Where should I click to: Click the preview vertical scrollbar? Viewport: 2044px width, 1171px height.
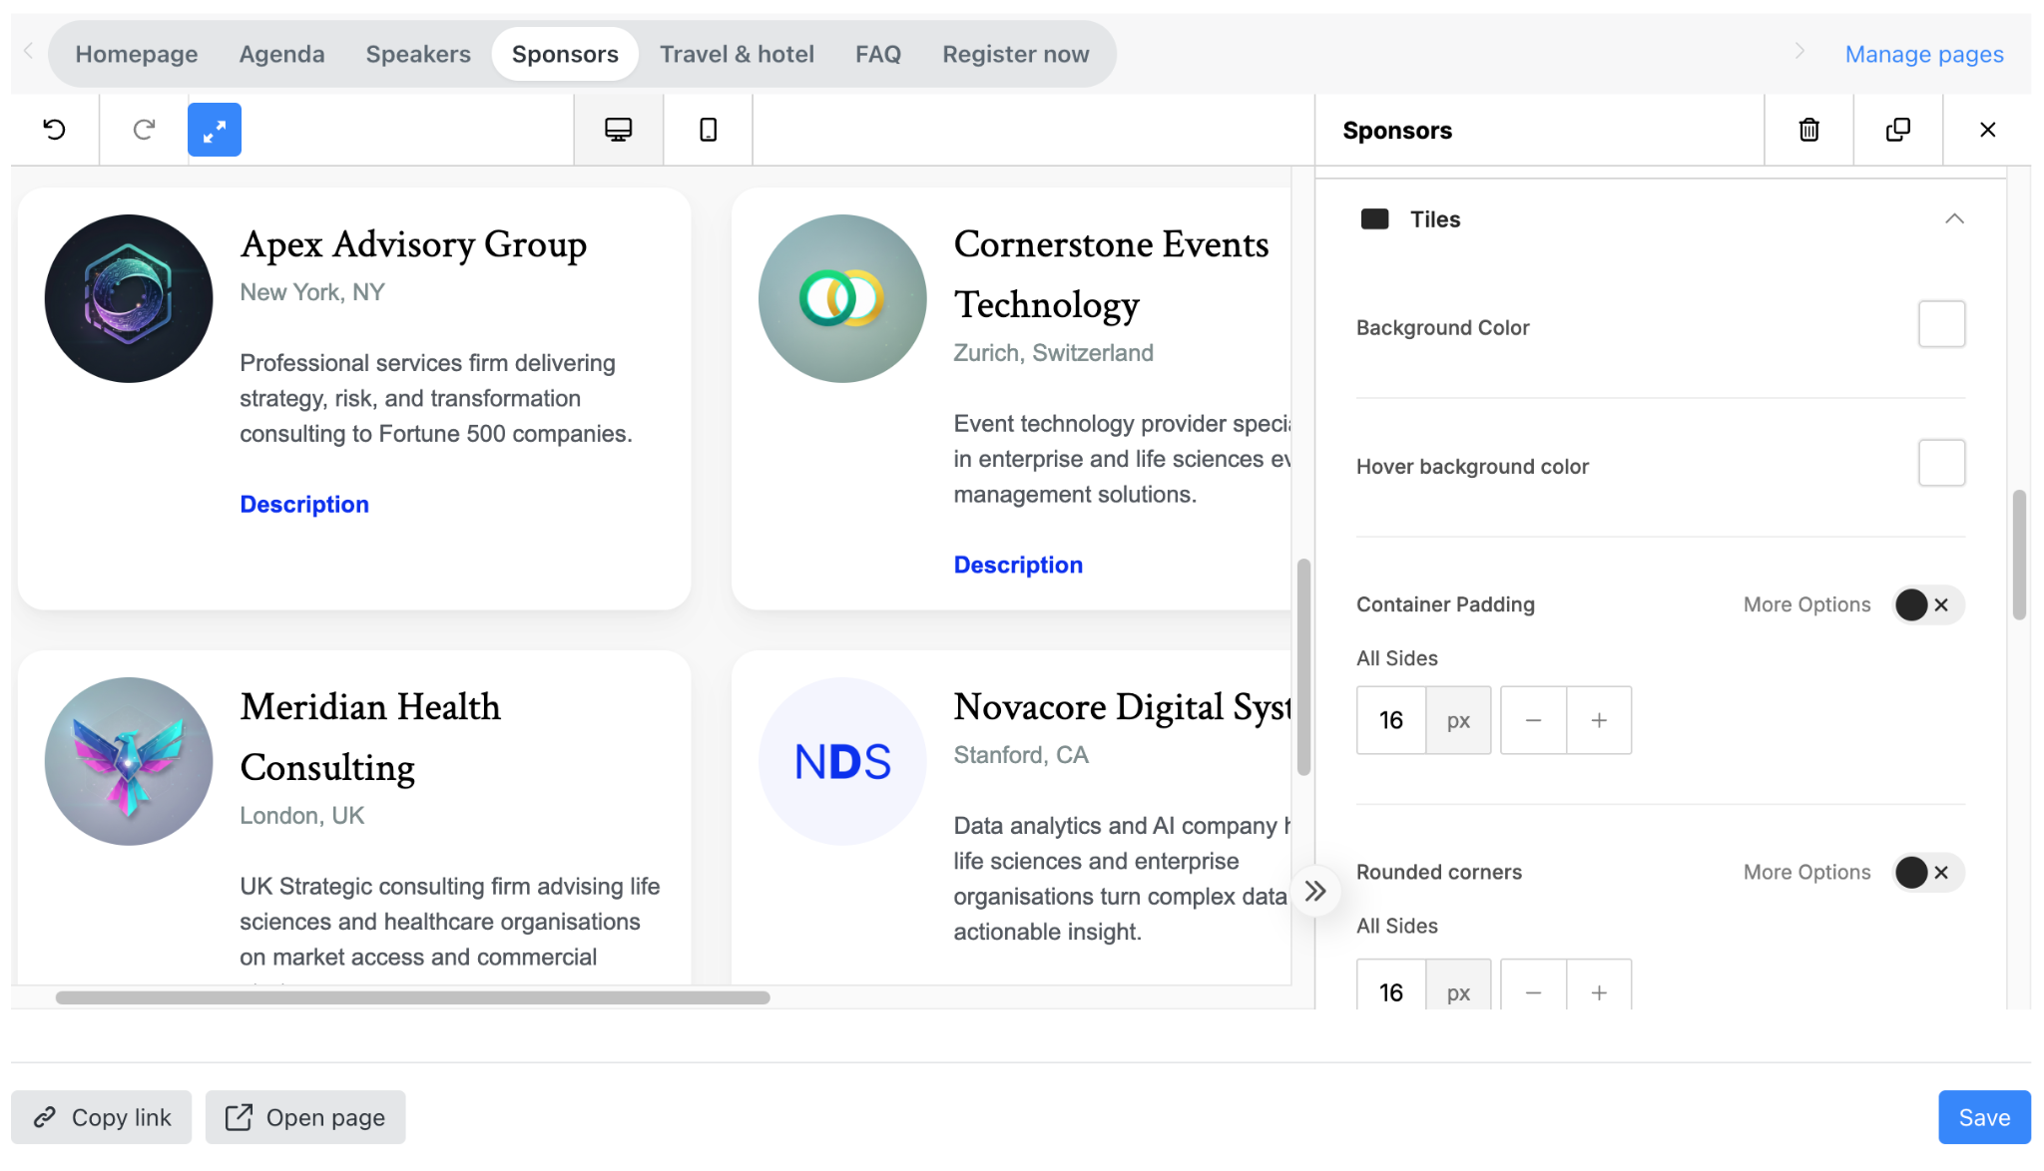1303,666
